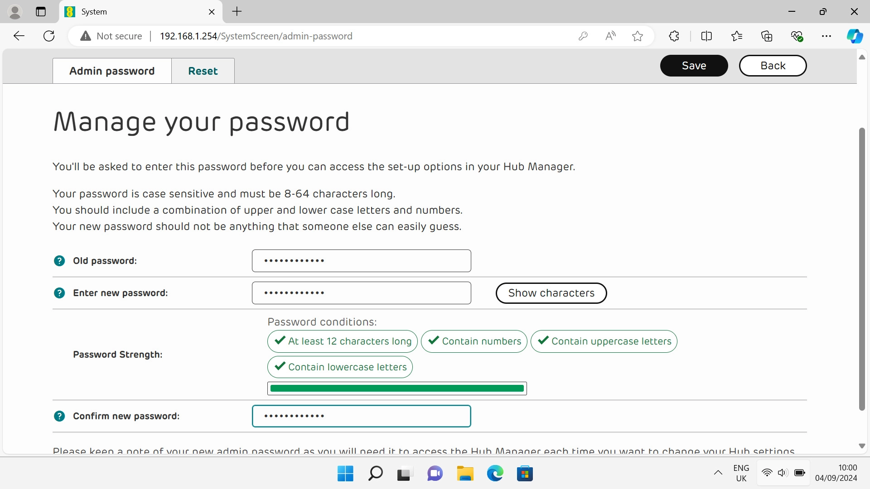Click help icon beside Confirm new password
870x489 pixels.
click(59, 416)
